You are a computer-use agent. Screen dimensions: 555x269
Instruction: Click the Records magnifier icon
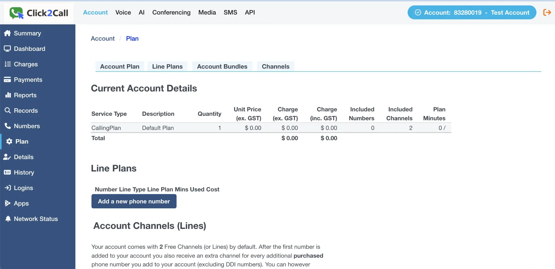(x=8, y=111)
